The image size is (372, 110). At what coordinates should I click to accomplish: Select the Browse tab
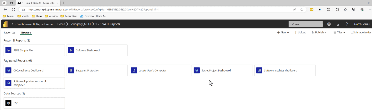(26, 33)
